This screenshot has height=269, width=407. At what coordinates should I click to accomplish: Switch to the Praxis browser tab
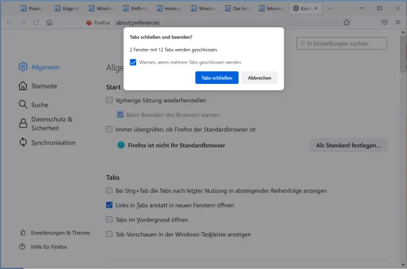pyautogui.click(x=32, y=8)
